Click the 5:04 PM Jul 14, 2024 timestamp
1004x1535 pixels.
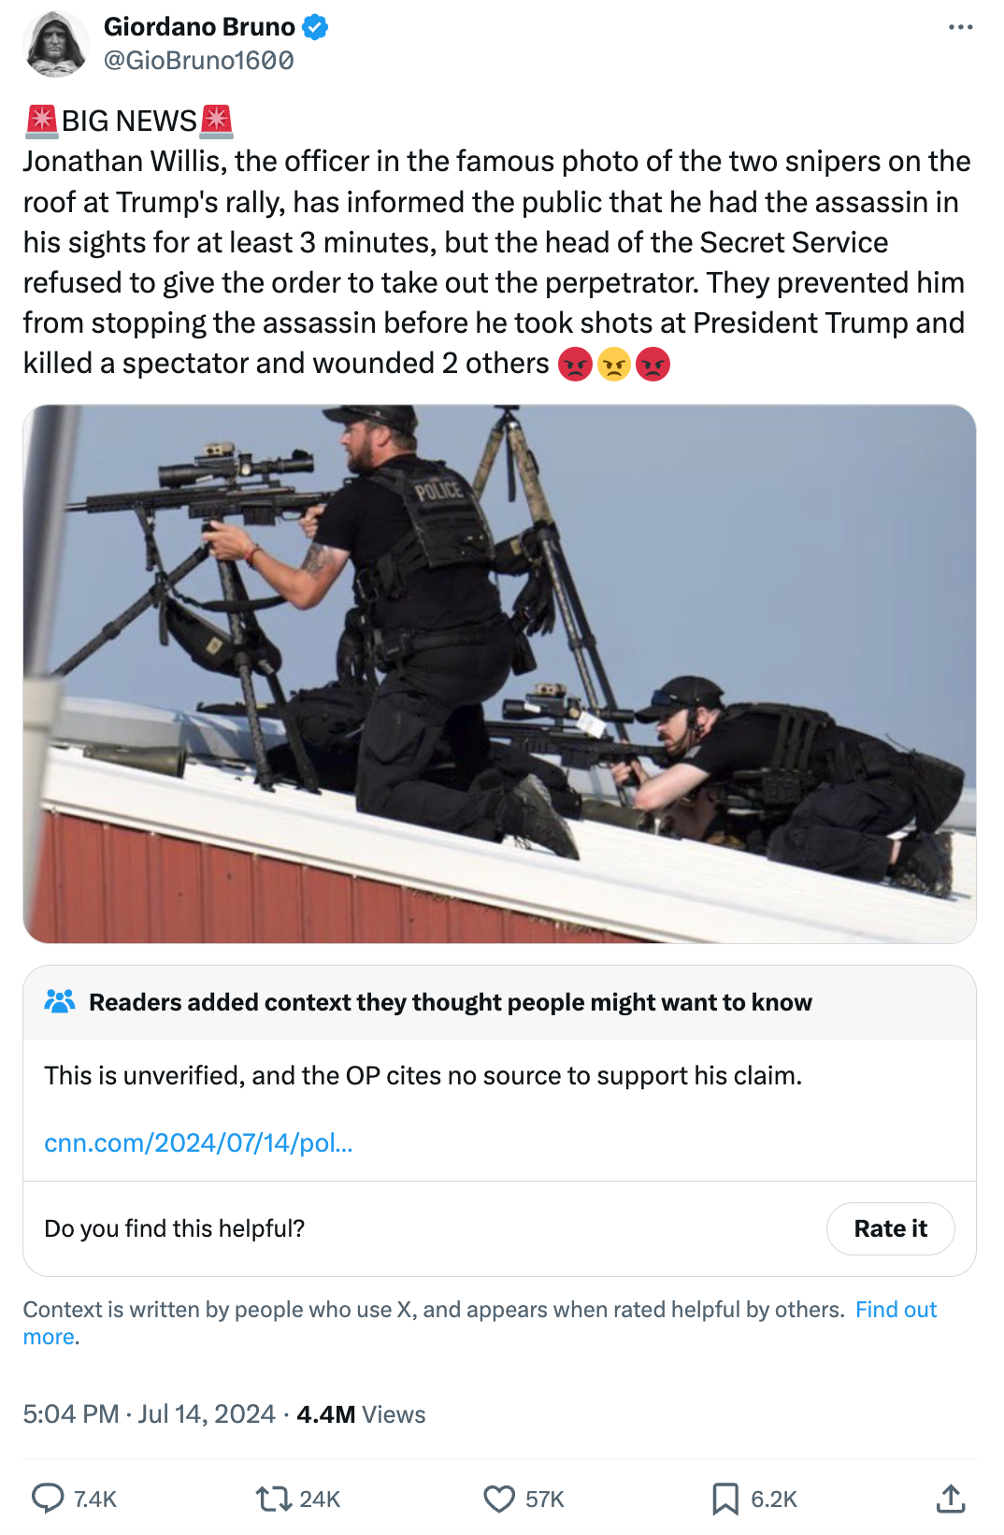click(x=150, y=1413)
